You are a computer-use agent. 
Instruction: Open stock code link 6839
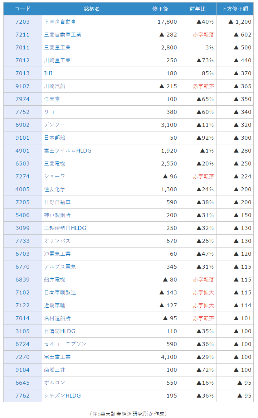pyautogui.click(x=23, y=280)
